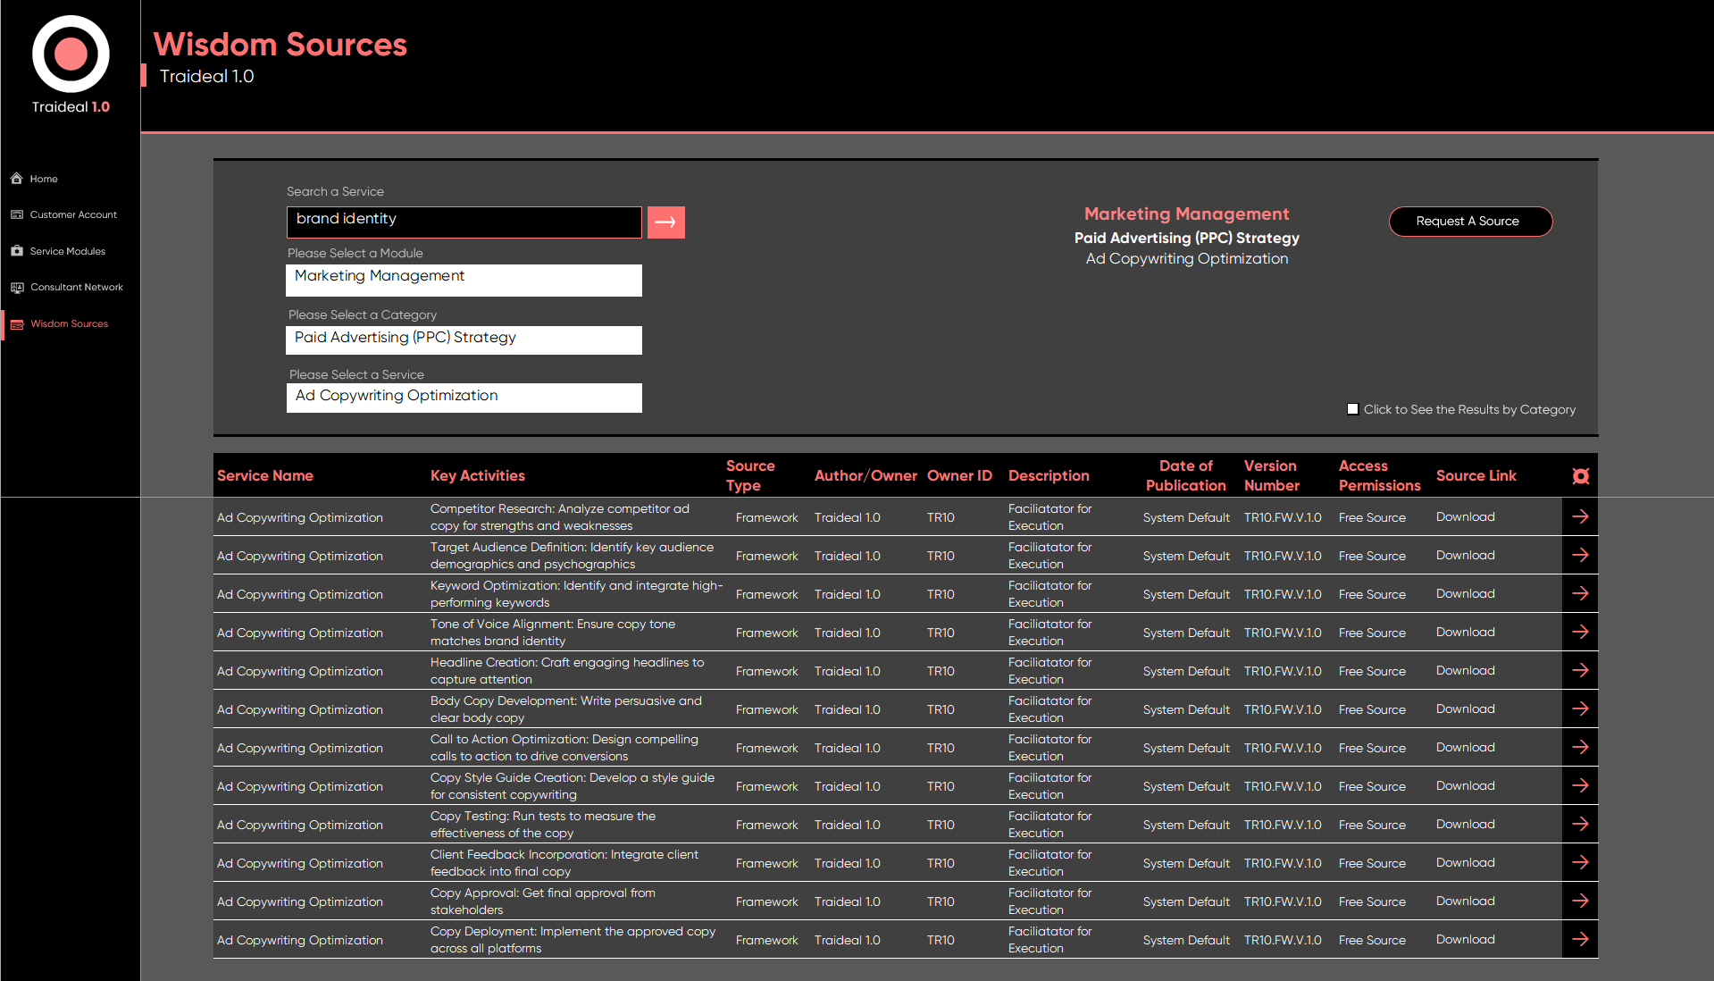Click the red search arrow button
Screen dimensions: 1714x981
pyautogui.click(x=665, y=222)
